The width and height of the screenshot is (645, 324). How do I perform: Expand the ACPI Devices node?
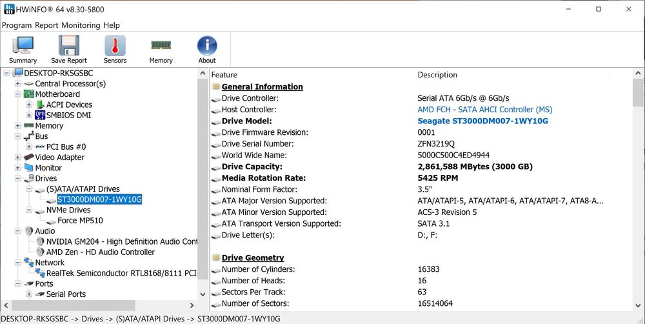[x=29, y=105]
